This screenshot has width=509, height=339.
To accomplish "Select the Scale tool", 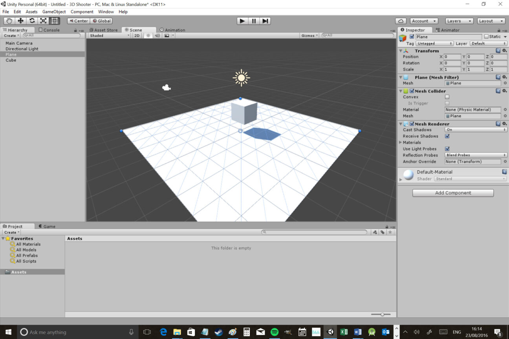I will pyautogui.click(x=43, y=21).
